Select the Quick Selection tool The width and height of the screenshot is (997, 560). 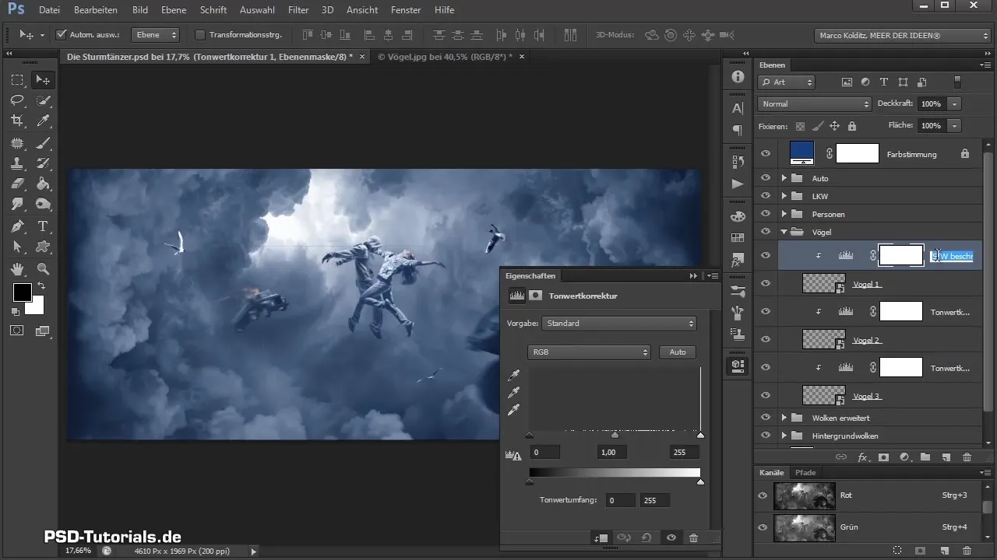tap(43, 100)
